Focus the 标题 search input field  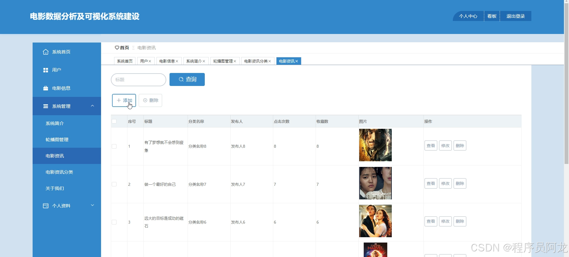coord(138,80)
